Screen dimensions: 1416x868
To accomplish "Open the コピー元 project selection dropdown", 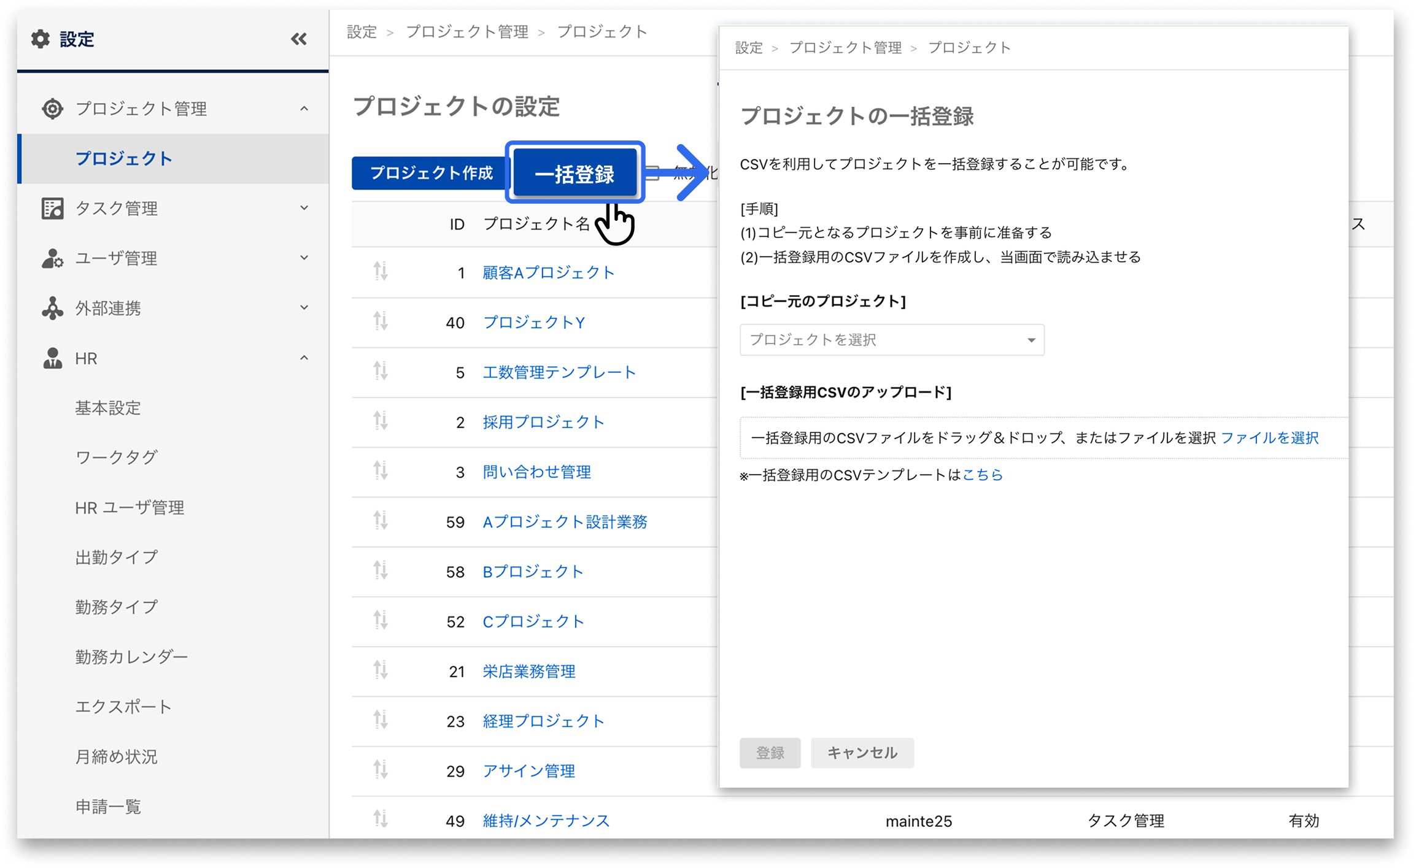I will (x=891, y=340).
